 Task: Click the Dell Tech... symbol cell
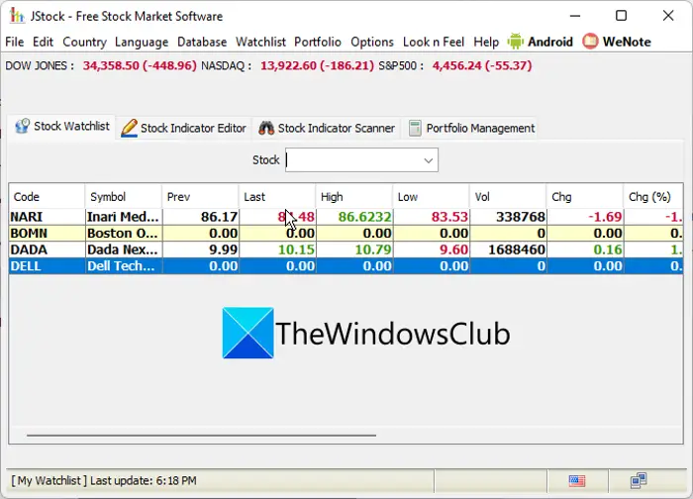124,266
